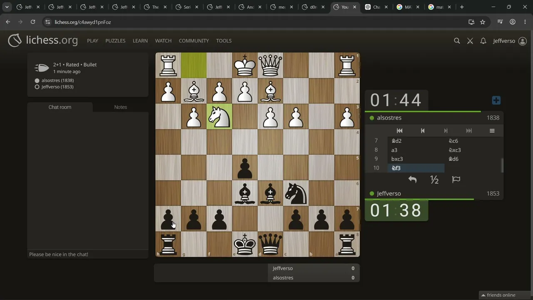Open the lichess search magnifier icon

pyautogui.click(x=457, y=41)
